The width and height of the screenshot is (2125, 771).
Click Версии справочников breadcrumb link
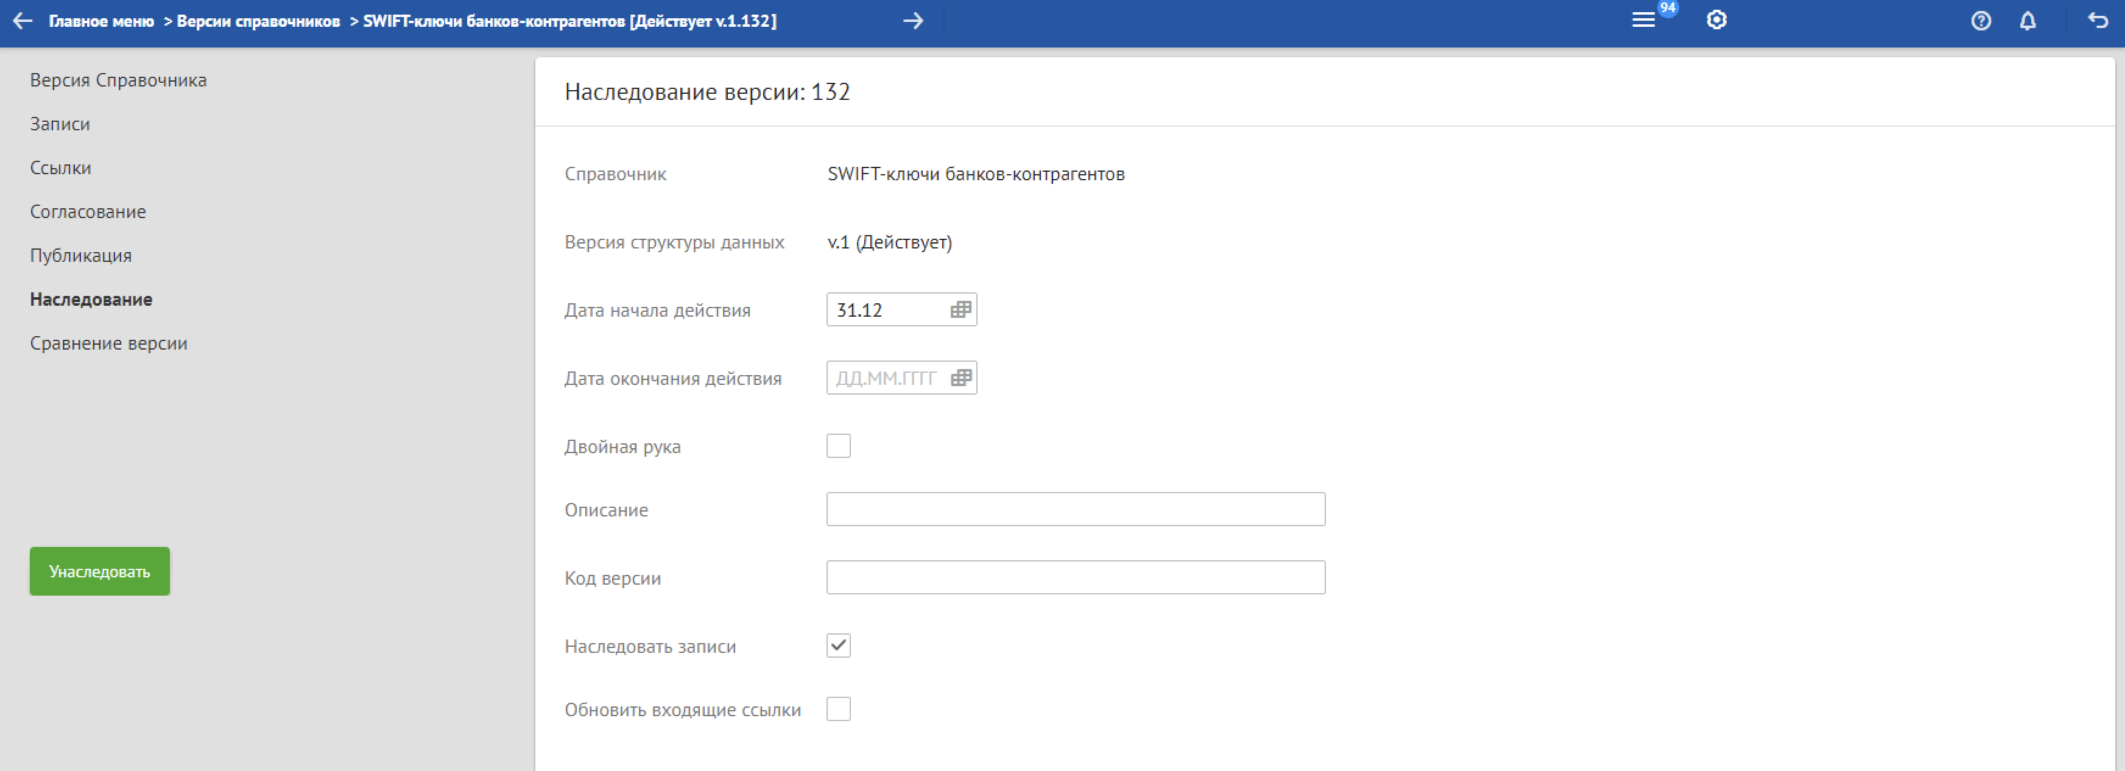click(258, 21)
